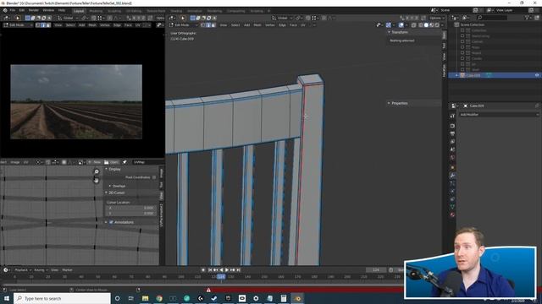Toggle the Pixel Coordinates checkbox
Screen dimensions: 542x304
pos(154,177)
